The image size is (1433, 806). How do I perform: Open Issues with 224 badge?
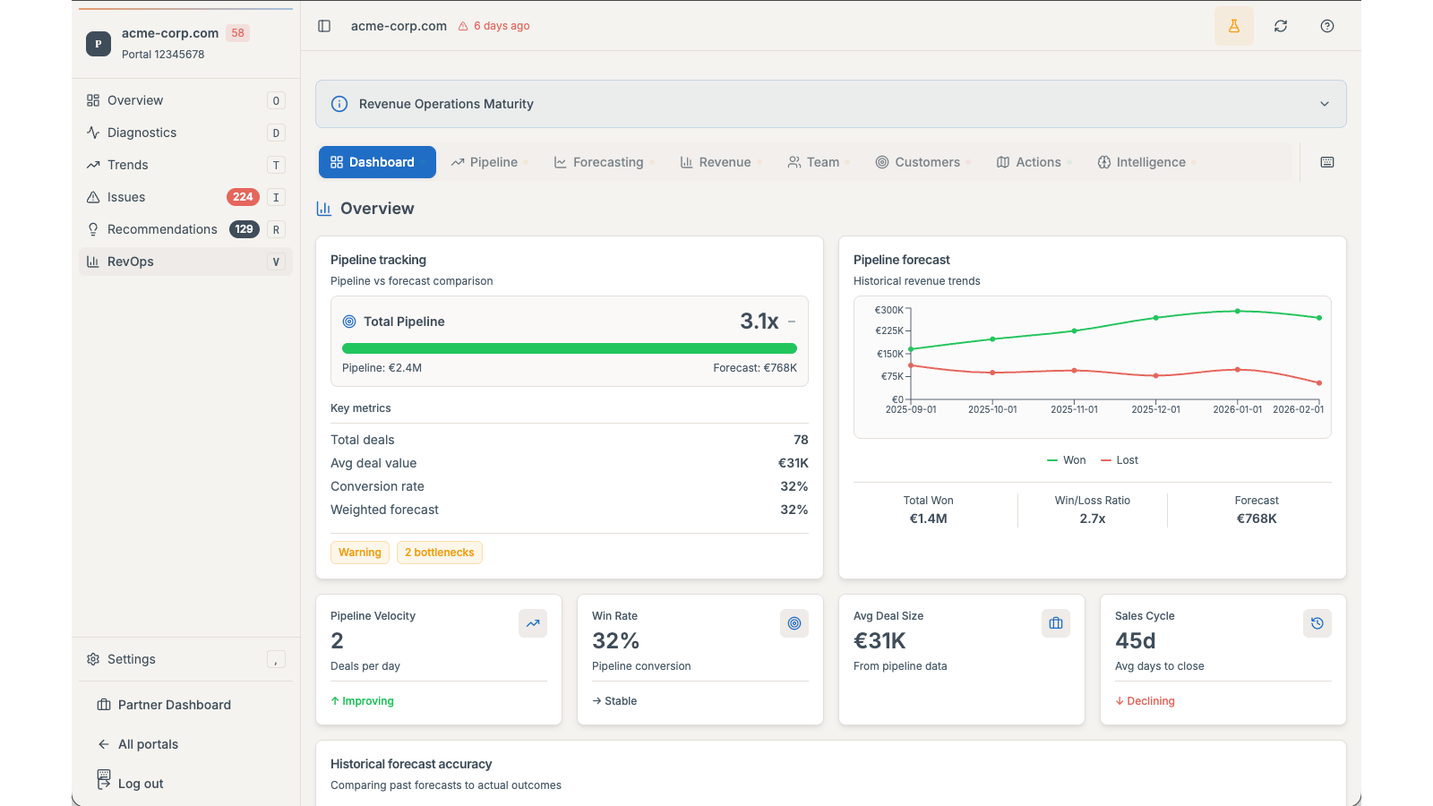point(185,197)
